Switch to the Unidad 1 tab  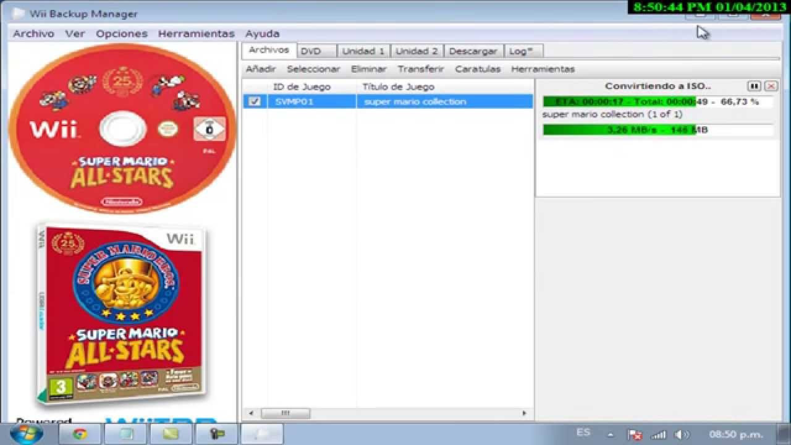pyautogui.click(x=363, y=51)
